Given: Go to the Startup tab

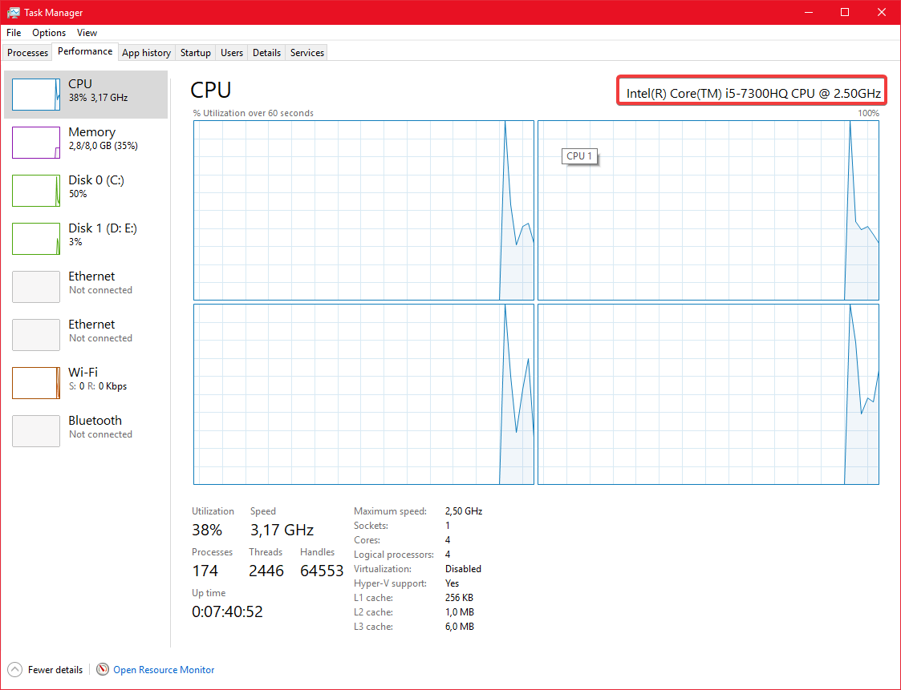Looking at the screenshot, I should point(195,53).
